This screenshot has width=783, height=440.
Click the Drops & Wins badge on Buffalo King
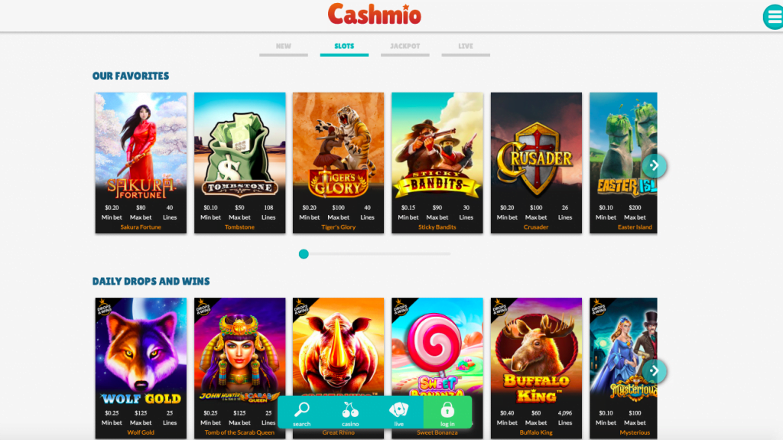500,307
